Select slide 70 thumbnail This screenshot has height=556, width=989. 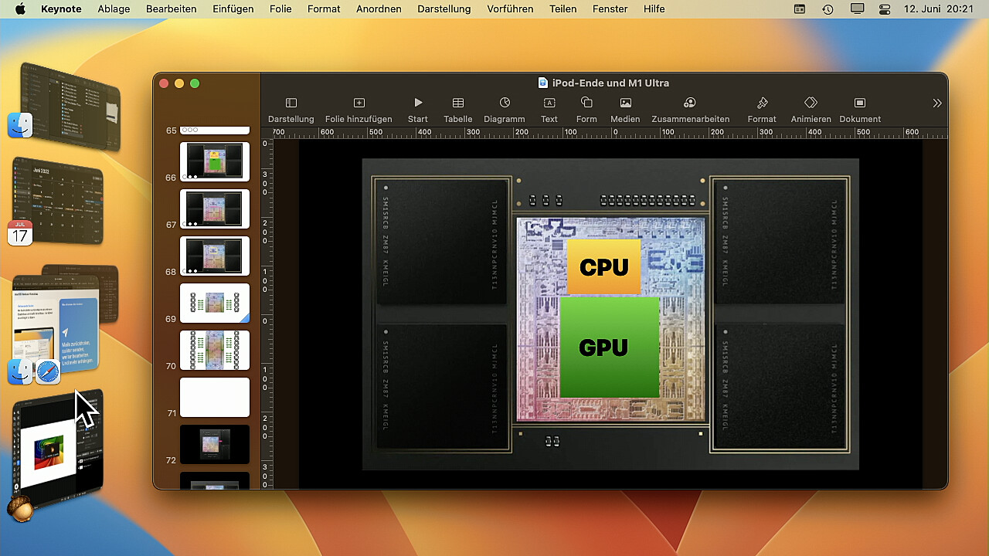point(215,350)
